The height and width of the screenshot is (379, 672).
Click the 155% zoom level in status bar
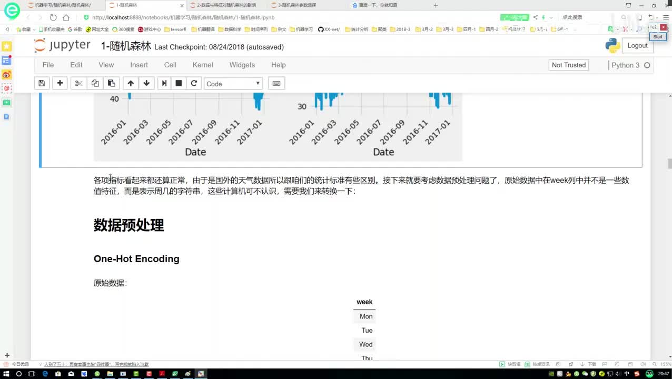pyautogui.click(x=666, y=364)
